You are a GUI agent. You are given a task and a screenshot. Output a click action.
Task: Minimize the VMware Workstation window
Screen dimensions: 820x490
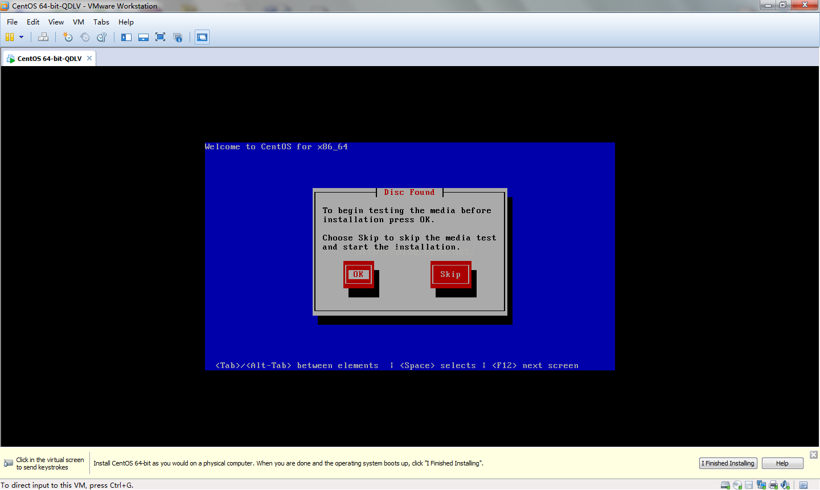[768, 5]
